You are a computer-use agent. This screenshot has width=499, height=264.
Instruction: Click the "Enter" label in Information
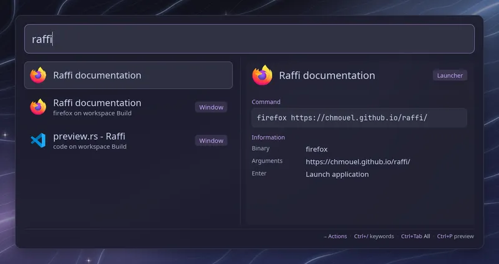pos(259,174)
